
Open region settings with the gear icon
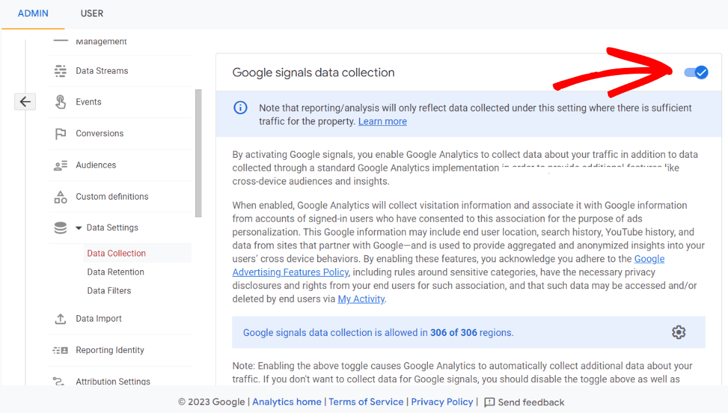pyautogui.click(x=678, y=332)
